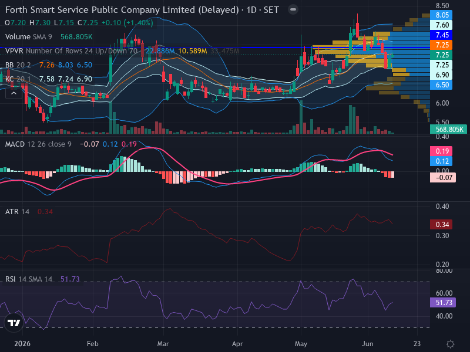
Task: Click the 6.90 Keltner lower band label
Action: point(441,75)
